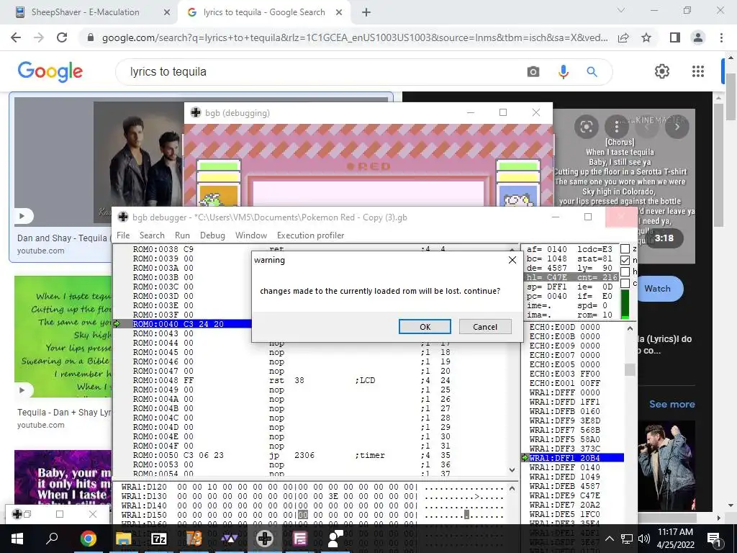Go back in Chrome
Viewport: 737px width, 553px height.
[x=16, y=37]
